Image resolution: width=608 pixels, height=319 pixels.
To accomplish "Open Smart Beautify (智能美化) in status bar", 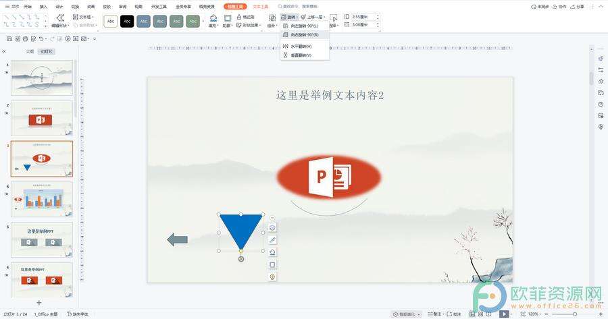I will pyautogui.click(x=407, y=314).
